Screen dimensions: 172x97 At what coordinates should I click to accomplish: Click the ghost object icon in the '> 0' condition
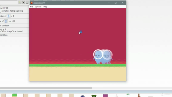(8, 16)
